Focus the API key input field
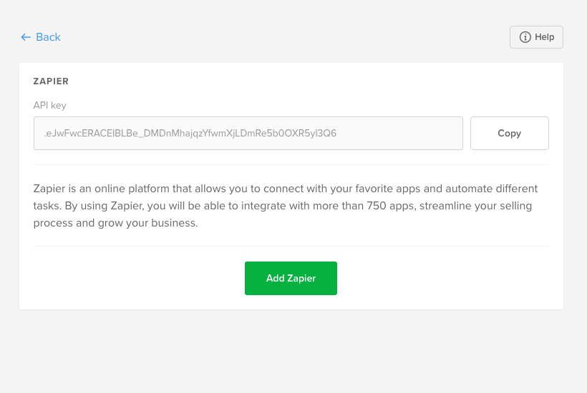 (248, 134)
